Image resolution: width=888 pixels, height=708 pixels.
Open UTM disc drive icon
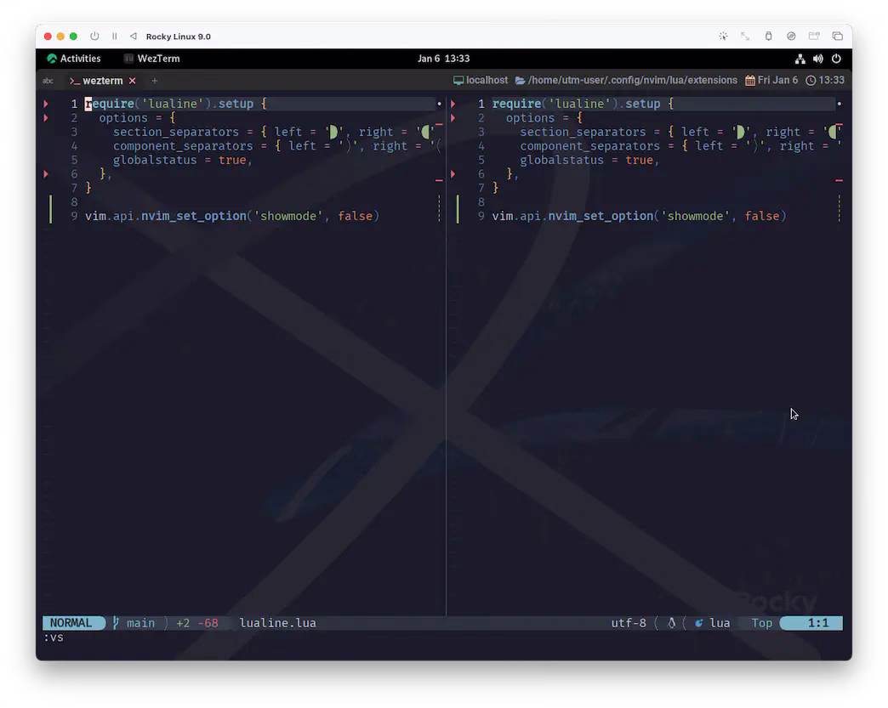(x=791, y=37)
